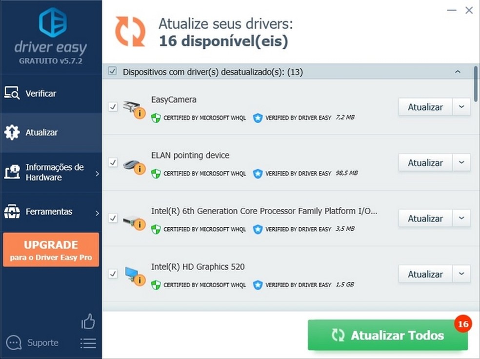Click the red 16 notification badge

click(x=463, y=323)
